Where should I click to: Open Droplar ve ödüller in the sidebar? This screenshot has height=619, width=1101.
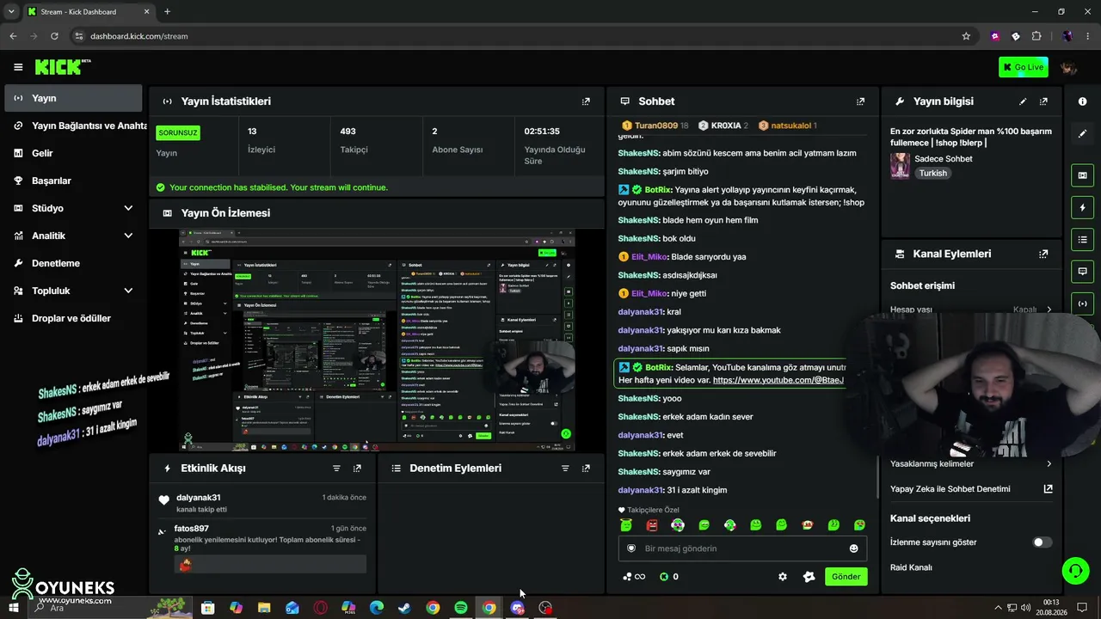coord(73,318)
